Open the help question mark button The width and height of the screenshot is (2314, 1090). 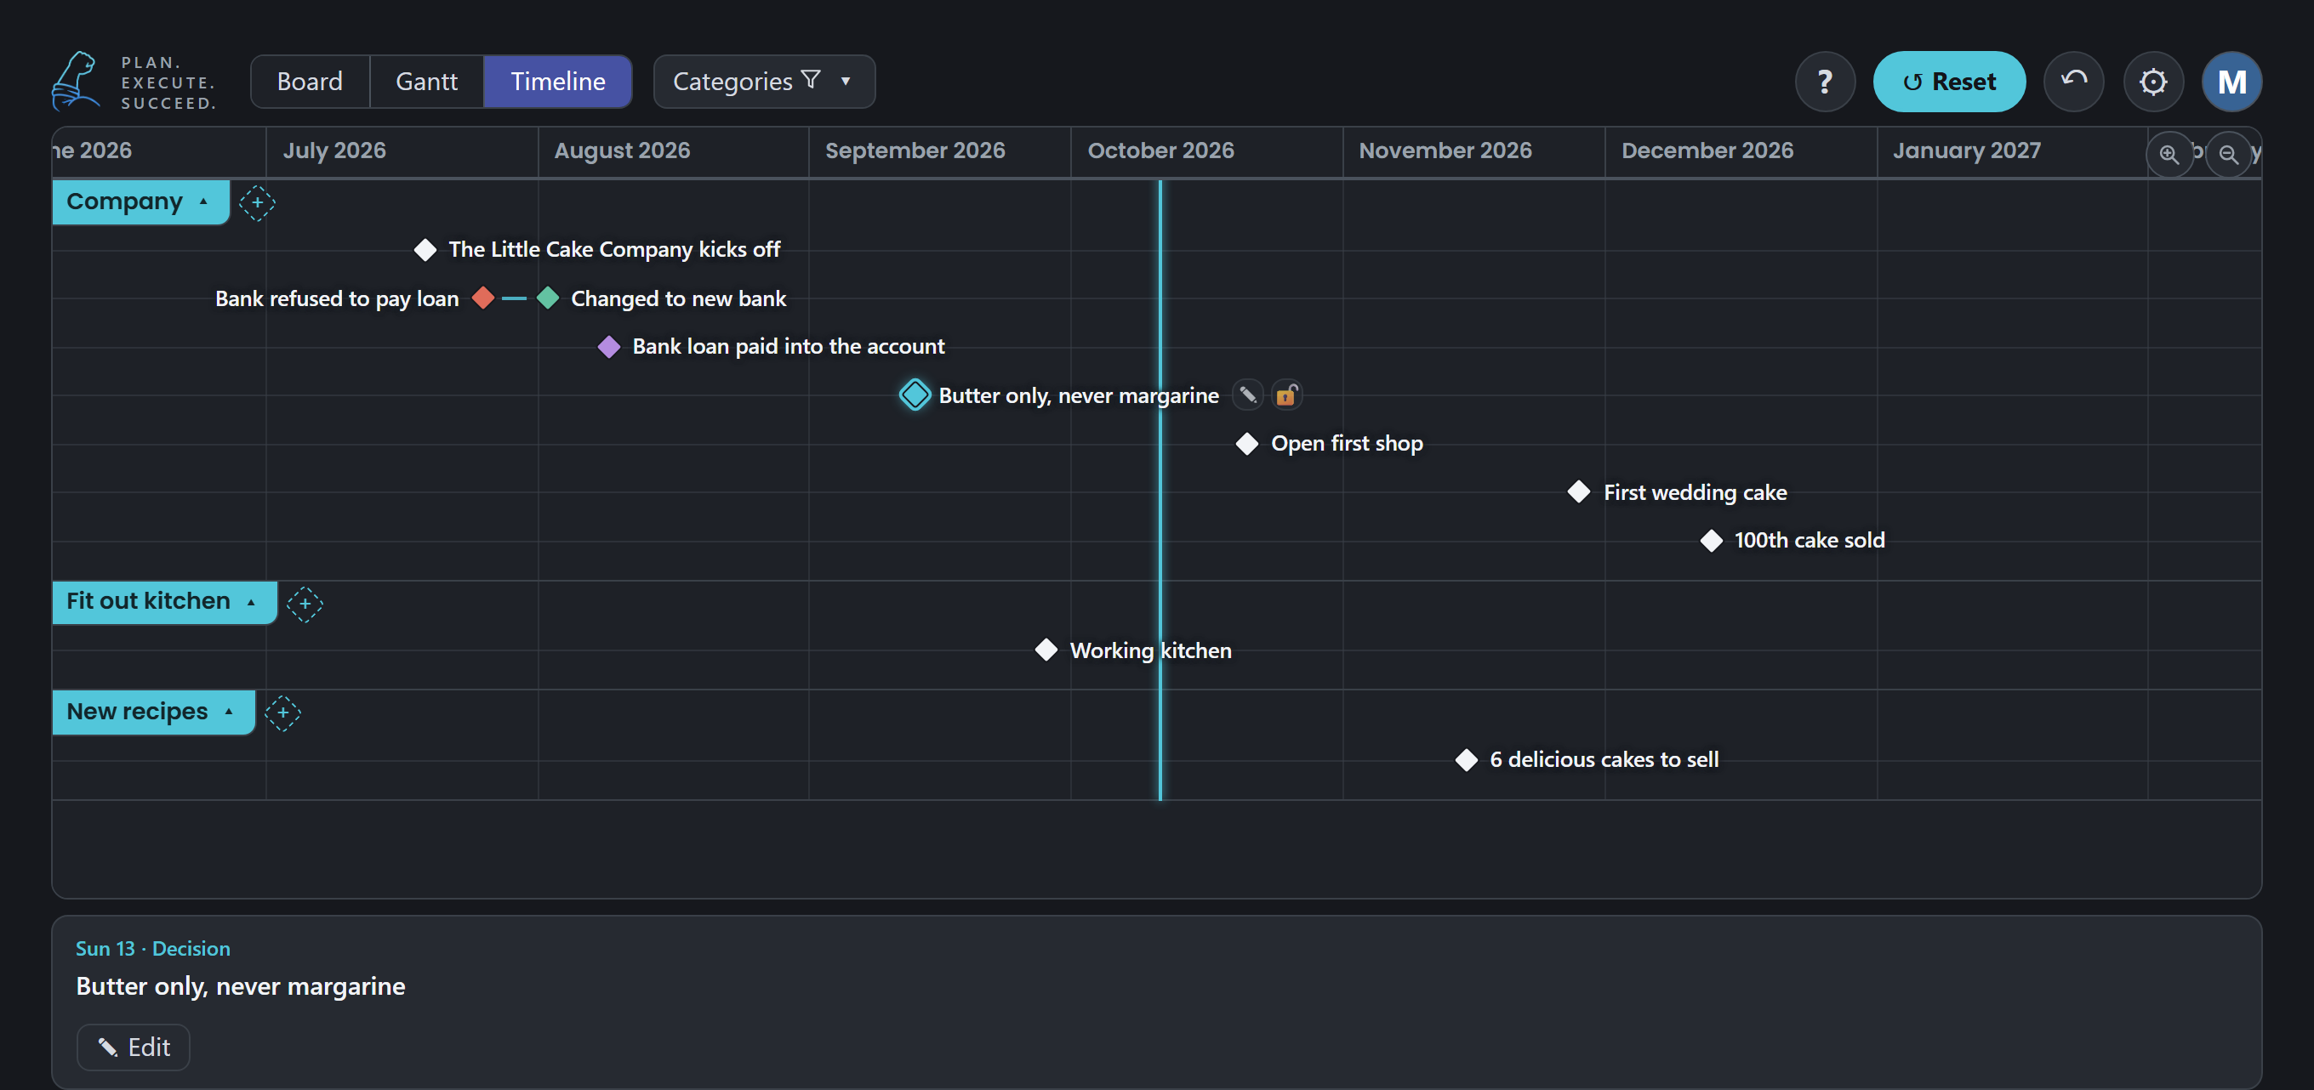click(1825, 82)
